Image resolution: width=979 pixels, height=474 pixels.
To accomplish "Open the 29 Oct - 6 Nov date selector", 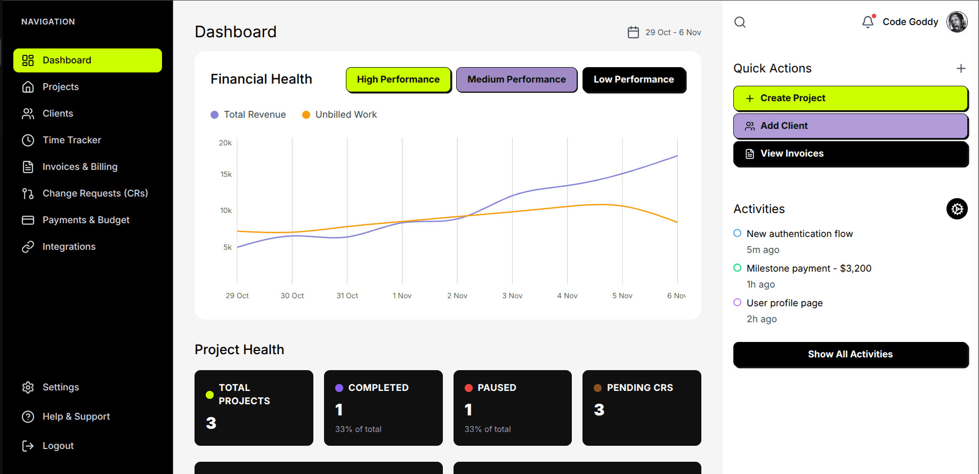I will click(673, 32).
